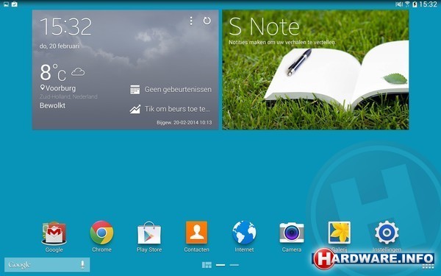Screen dimensions: 441x276
Task: Launch the Internet globe browser
Action: tap(244, 233)
